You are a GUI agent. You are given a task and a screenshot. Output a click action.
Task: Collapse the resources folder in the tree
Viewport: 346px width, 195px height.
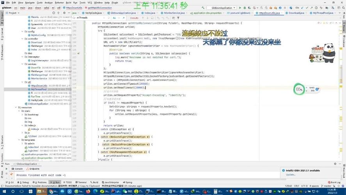click(16, 107)
